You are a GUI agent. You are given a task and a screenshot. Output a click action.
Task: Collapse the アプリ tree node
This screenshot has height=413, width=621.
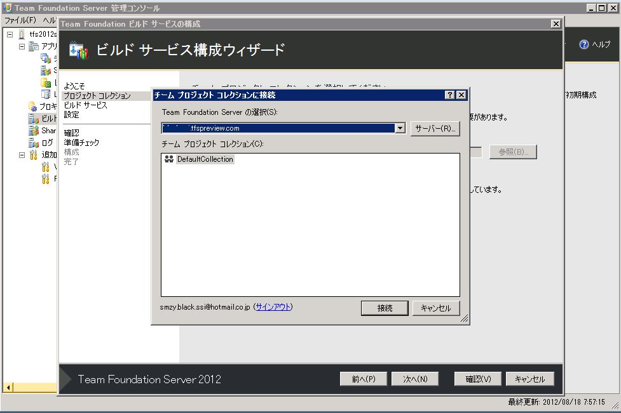[x=22, y=46]
